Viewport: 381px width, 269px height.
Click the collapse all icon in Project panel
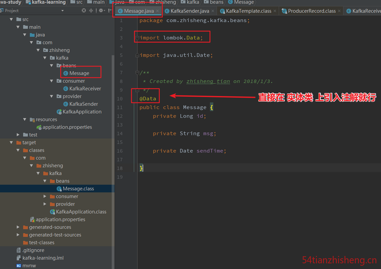point(91,11)
